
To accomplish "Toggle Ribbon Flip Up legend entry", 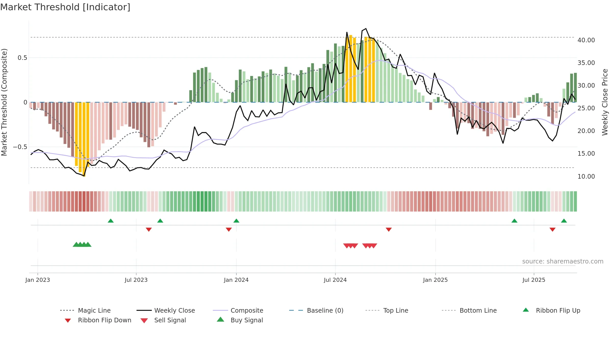I will pos(551,310).
